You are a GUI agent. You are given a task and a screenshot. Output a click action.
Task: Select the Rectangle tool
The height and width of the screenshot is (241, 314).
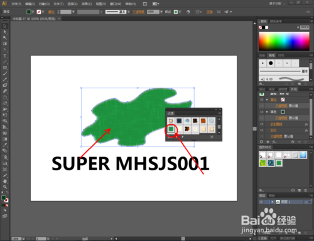coord(5,68)
